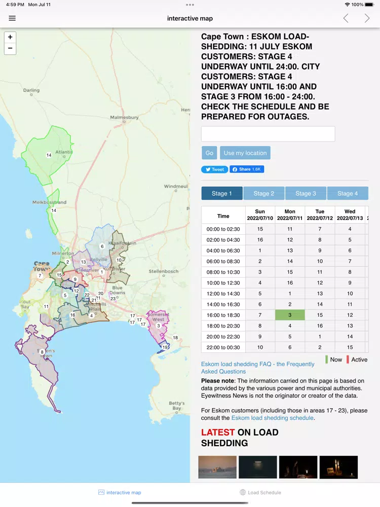
Task: Select the '16:00 to 18:30' time row
Action: click(x=285, y=315)
